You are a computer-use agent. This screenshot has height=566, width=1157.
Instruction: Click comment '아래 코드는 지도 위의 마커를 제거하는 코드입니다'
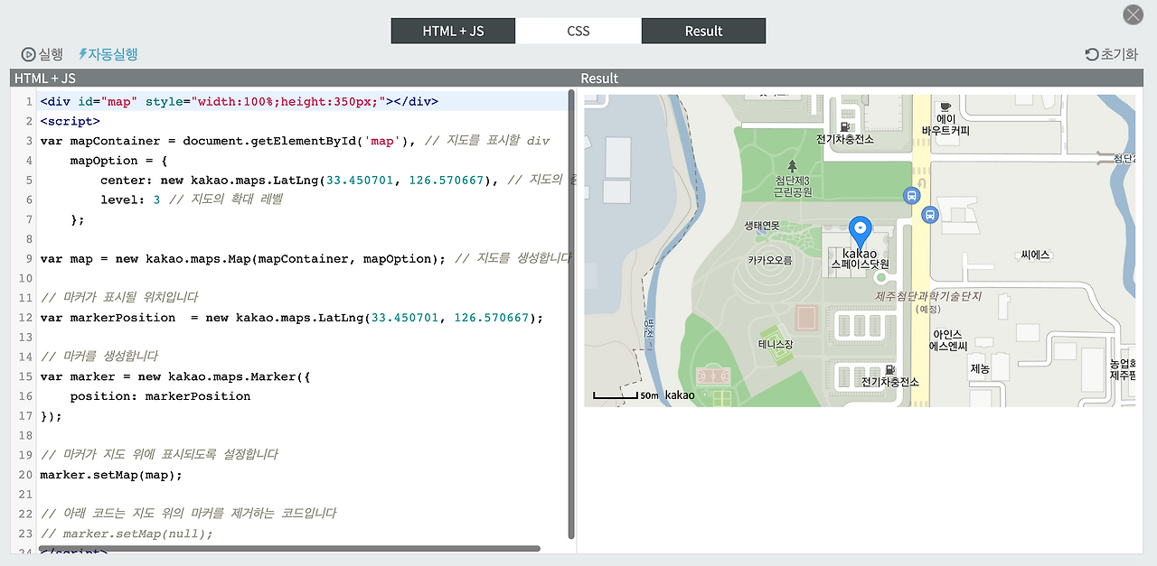click(188, 514)
